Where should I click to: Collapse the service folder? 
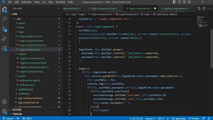click(x=36, y=76)
